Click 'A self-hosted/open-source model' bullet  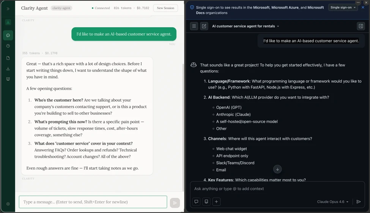(247, 121)
